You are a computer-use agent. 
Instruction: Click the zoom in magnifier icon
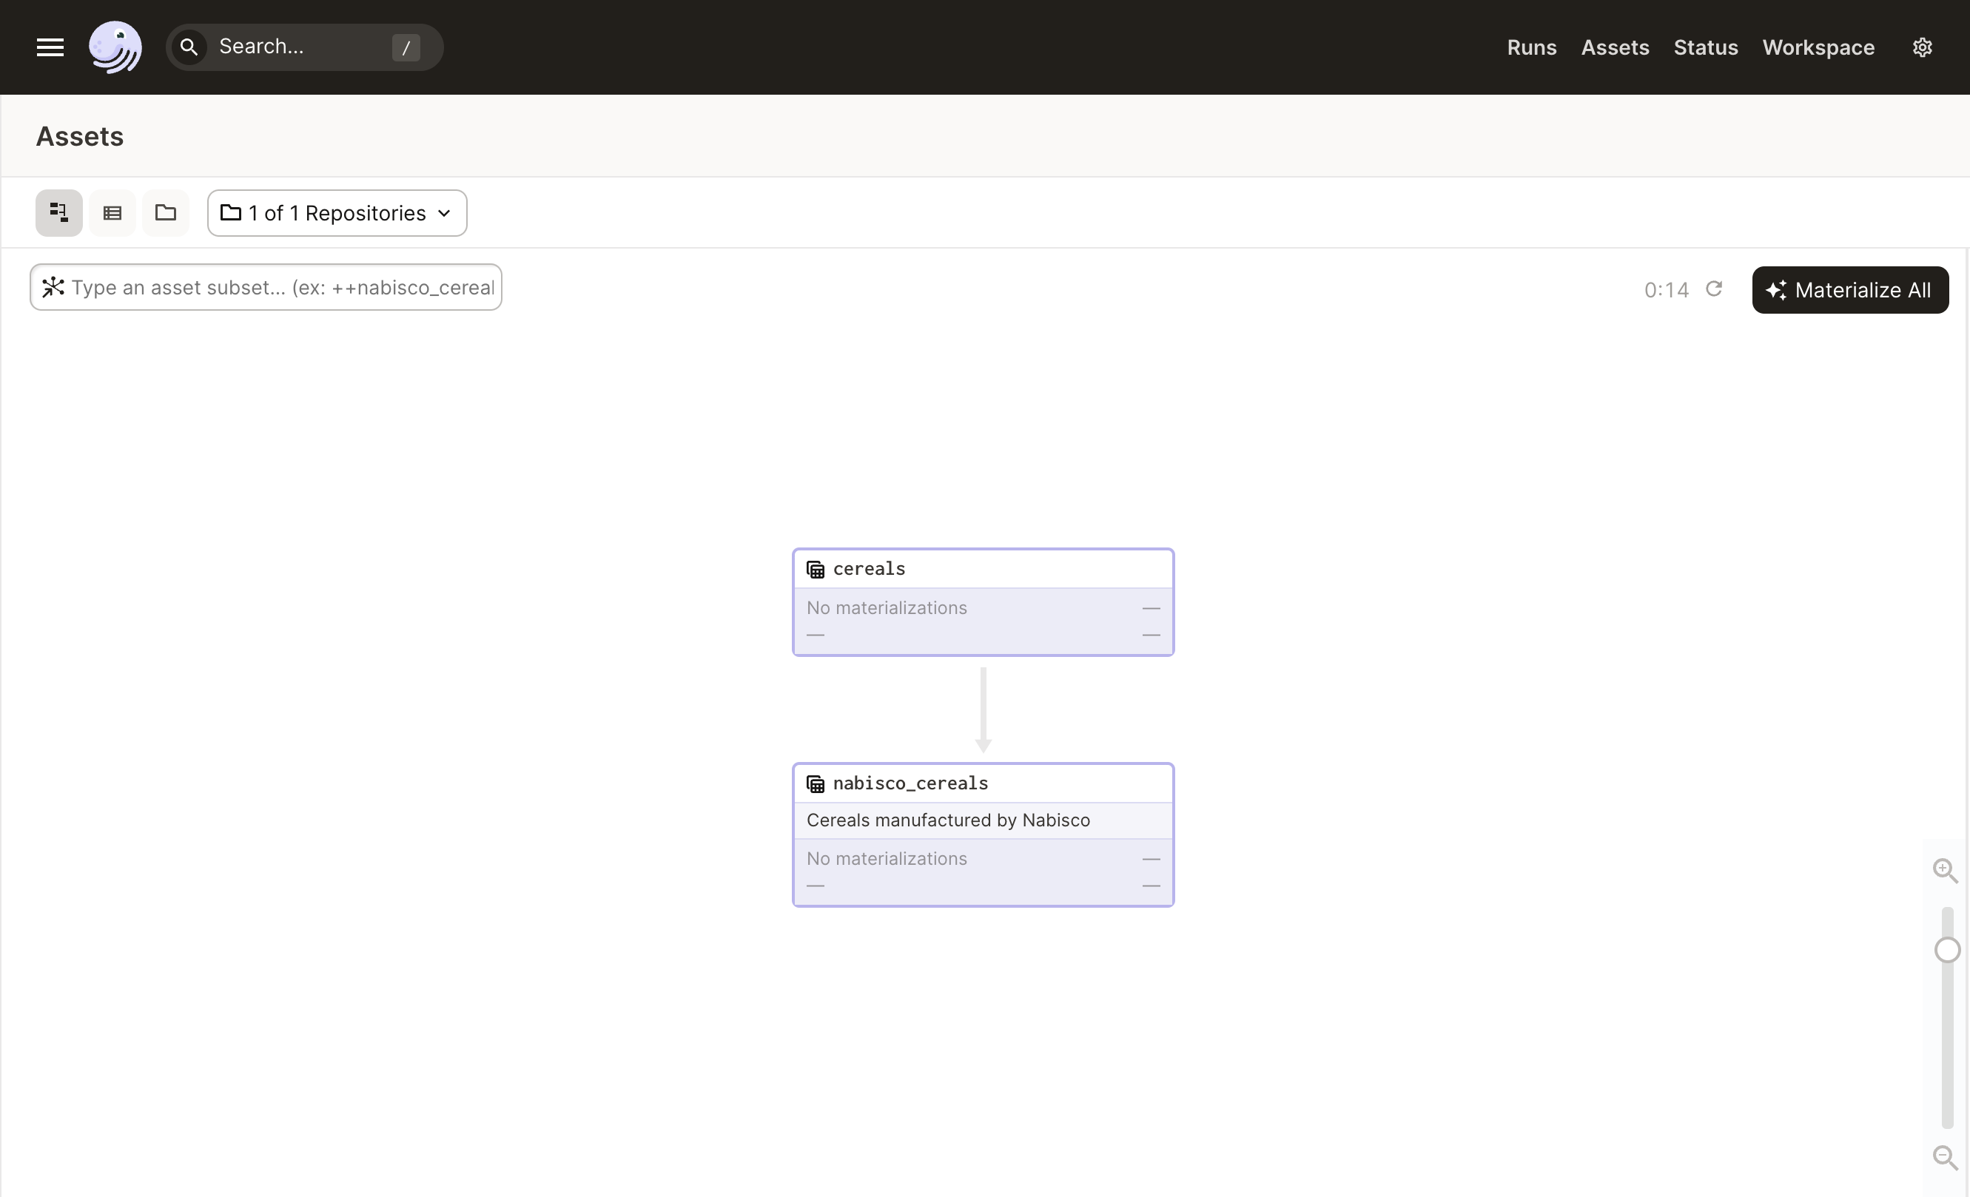point(1944,870)
